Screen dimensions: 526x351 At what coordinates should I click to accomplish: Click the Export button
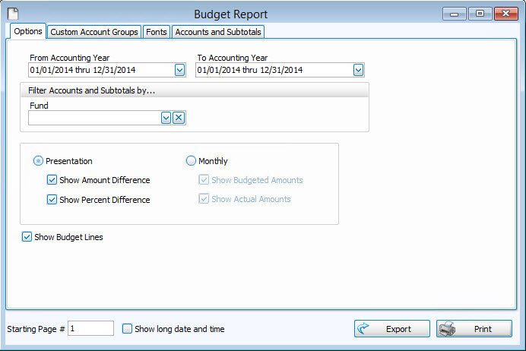coord(391,329)
